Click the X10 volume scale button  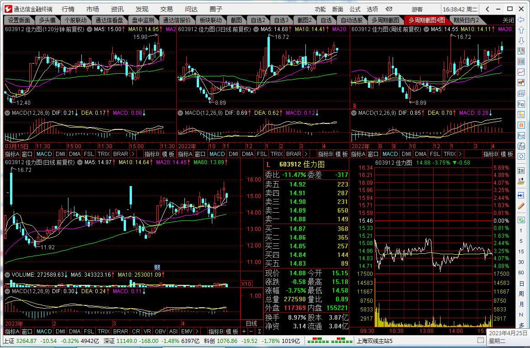[246, 284]
